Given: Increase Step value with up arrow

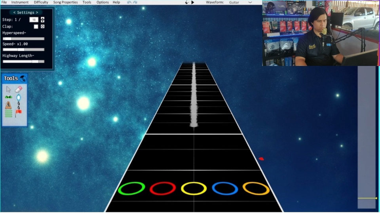Looking at the screenshot, I should click(43, 18).
